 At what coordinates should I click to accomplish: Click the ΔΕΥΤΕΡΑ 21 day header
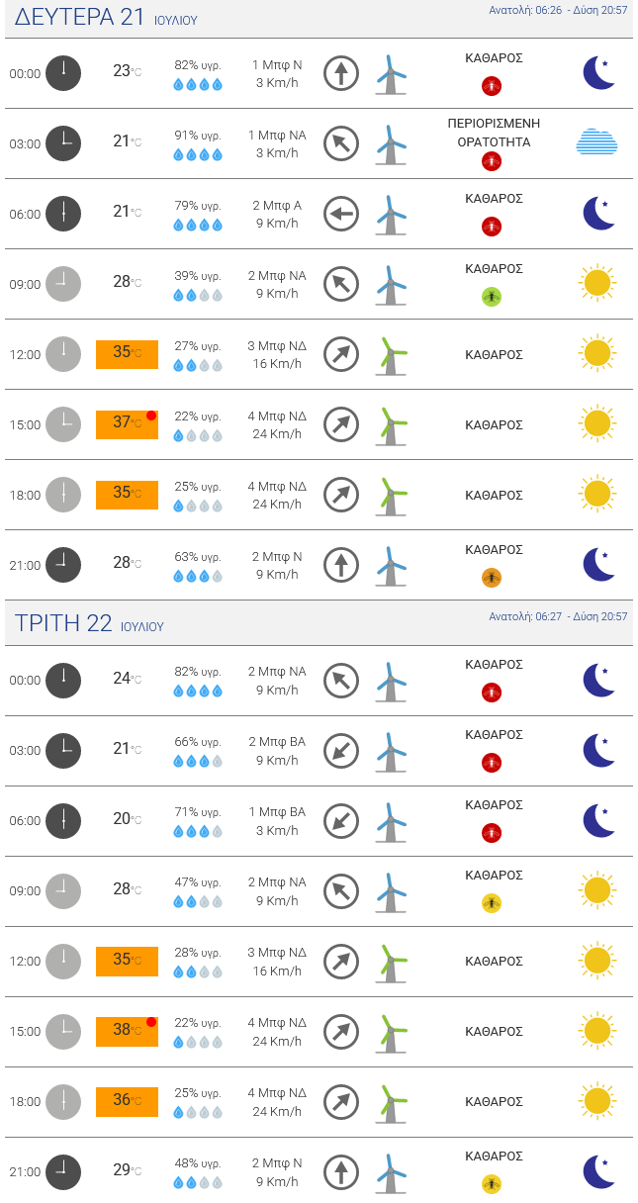(80, 17)
